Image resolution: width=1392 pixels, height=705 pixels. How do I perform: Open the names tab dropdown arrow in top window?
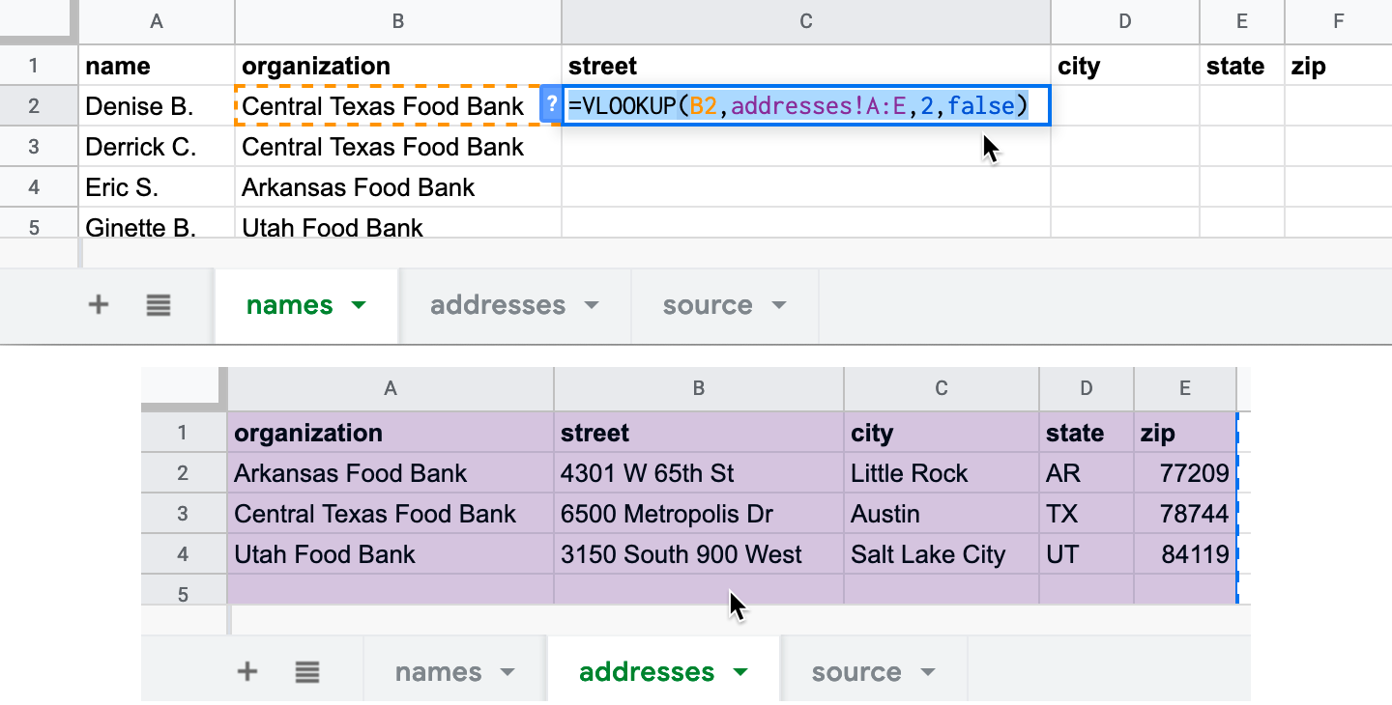coord(359,305)
